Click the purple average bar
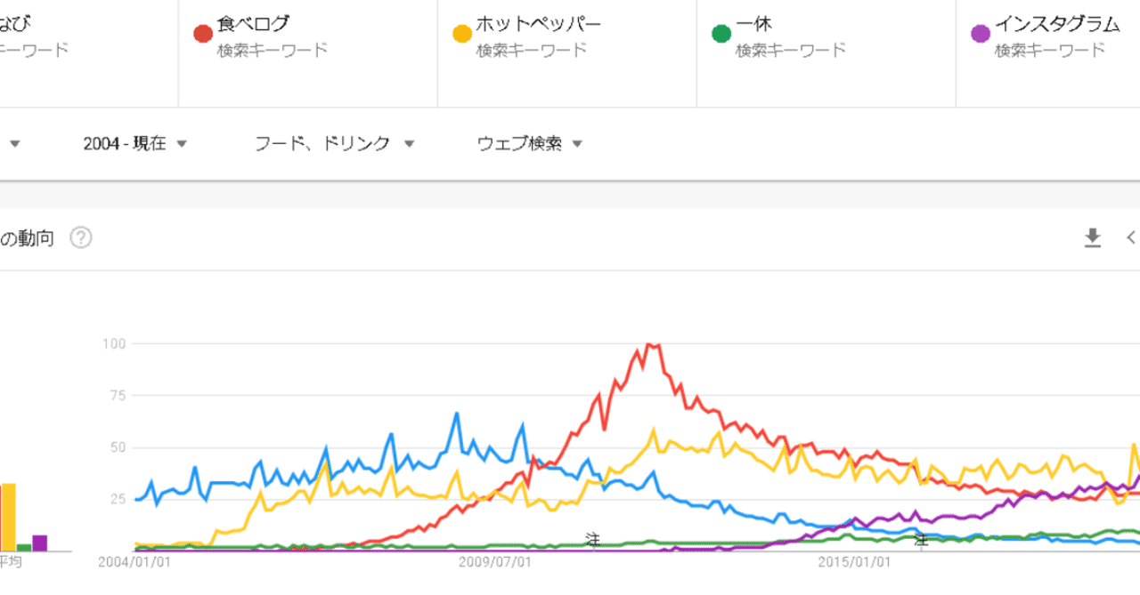Screen dimensions: 1140x595 point(39,543)
